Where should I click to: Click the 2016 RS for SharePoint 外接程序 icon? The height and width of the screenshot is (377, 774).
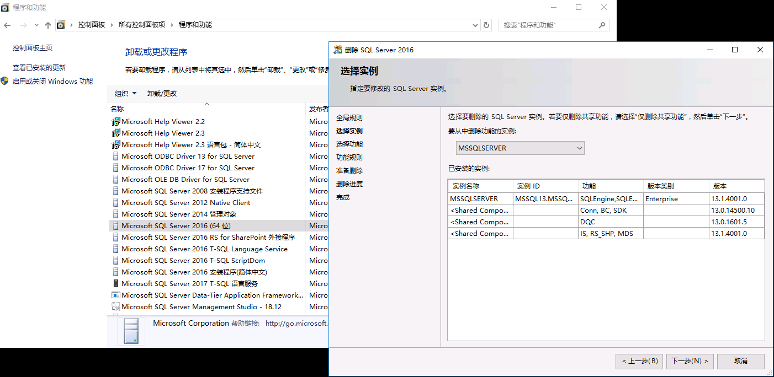tap(115, 238)
